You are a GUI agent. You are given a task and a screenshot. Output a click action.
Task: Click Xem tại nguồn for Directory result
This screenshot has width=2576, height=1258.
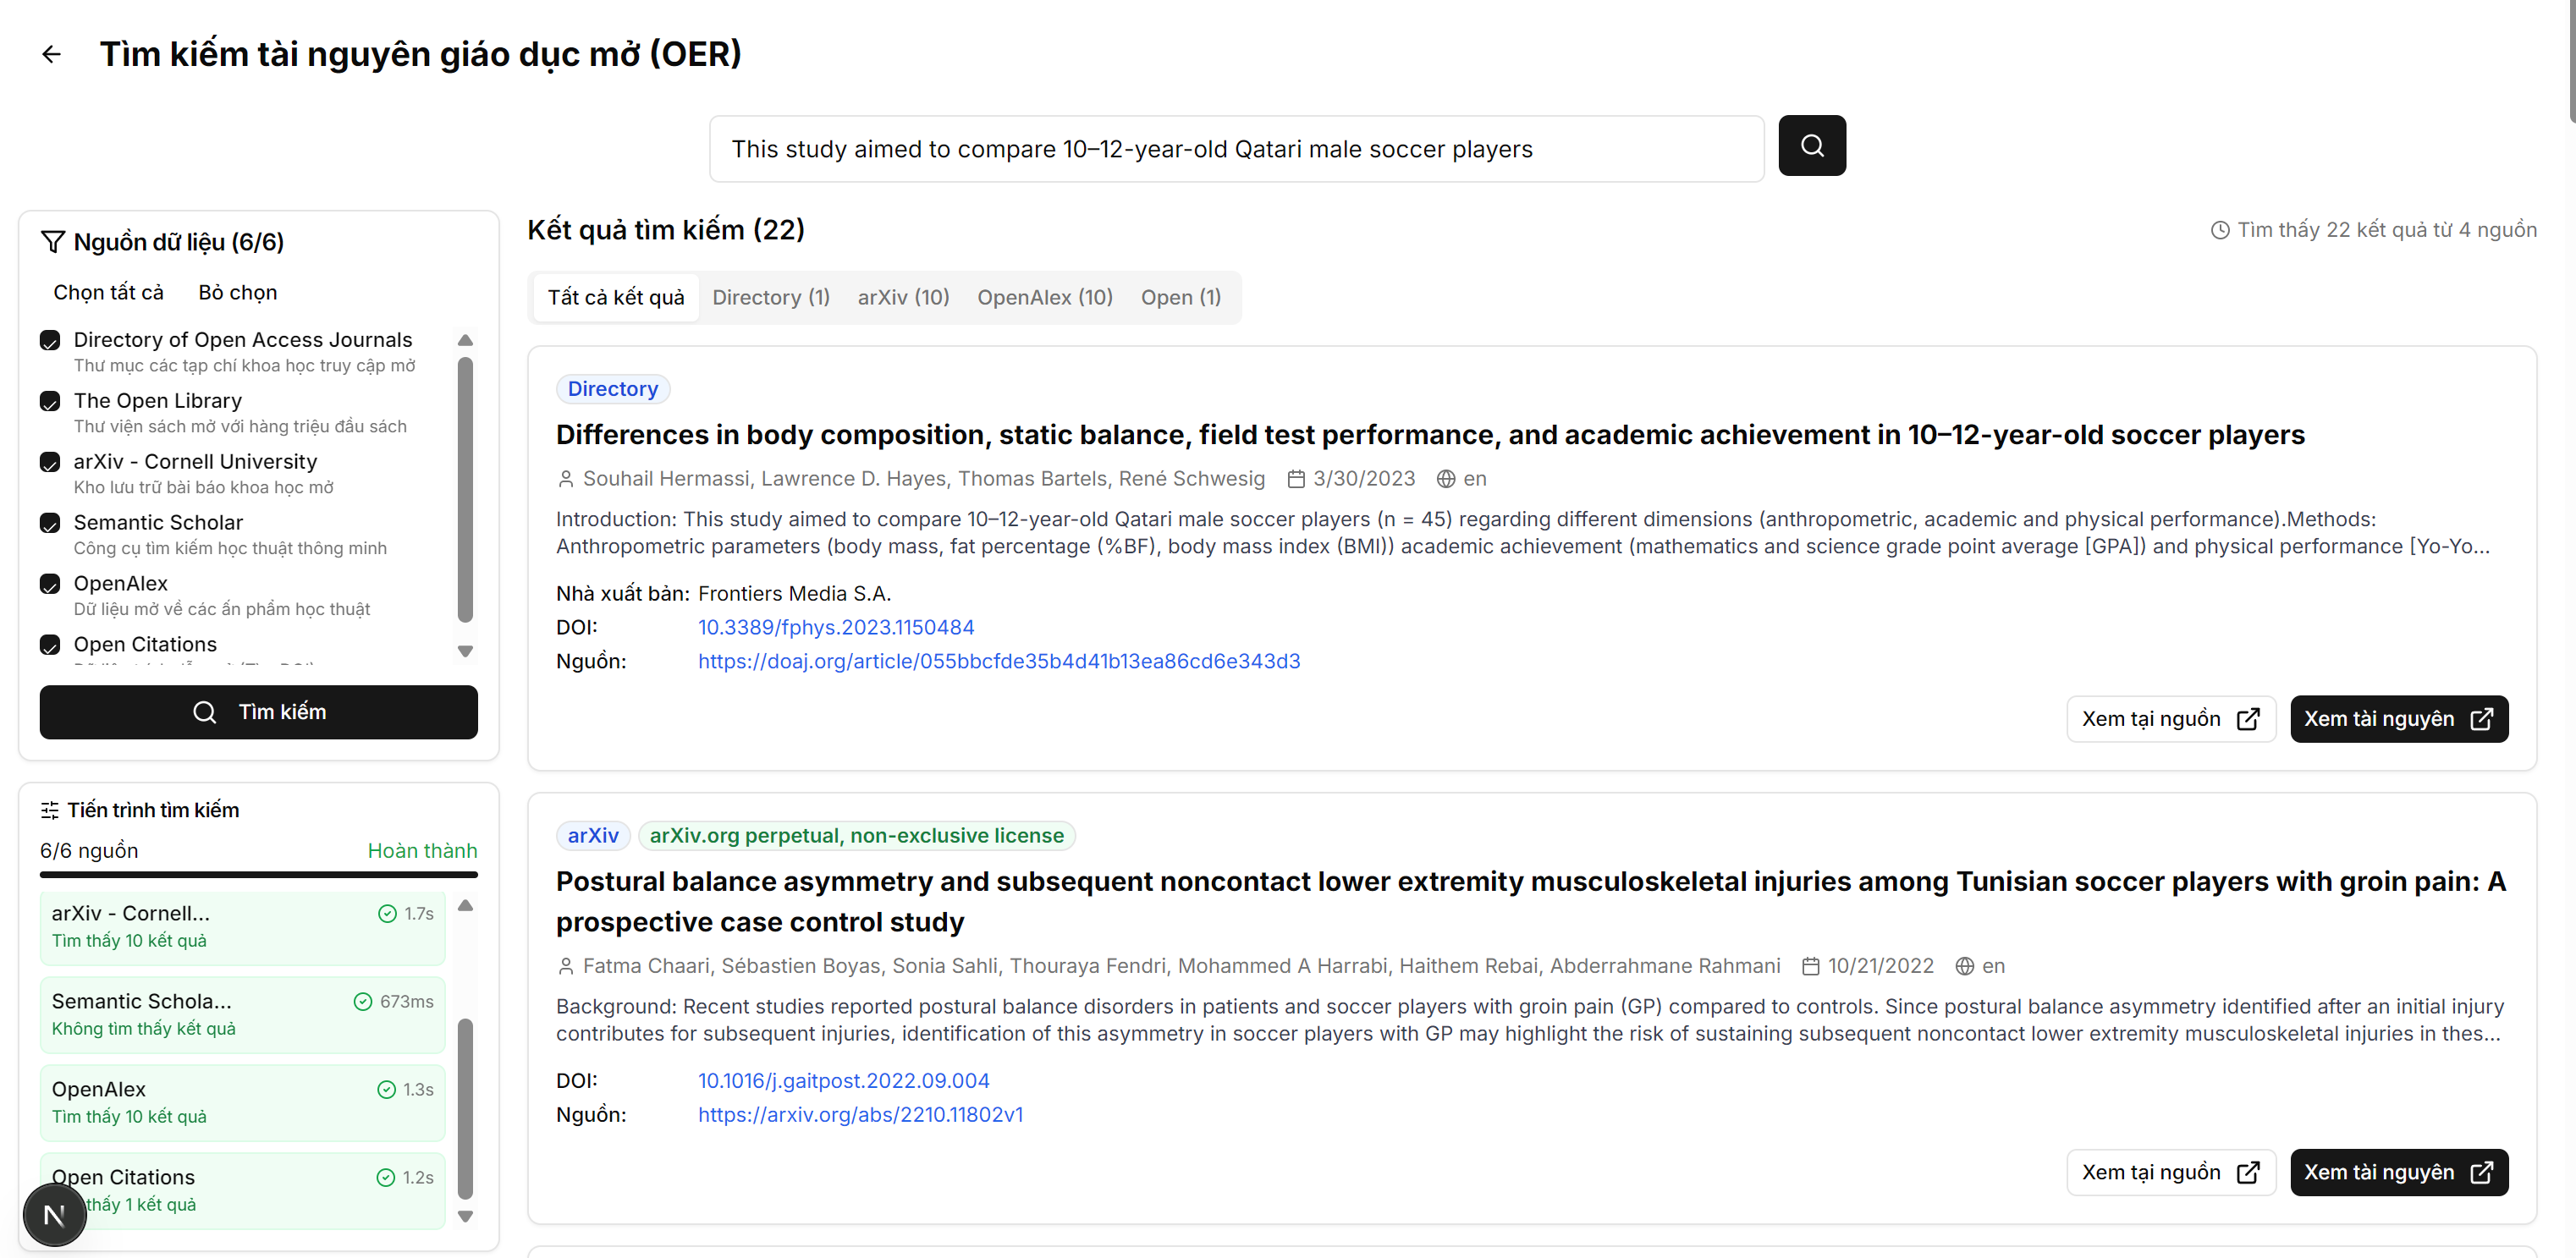2171,719
